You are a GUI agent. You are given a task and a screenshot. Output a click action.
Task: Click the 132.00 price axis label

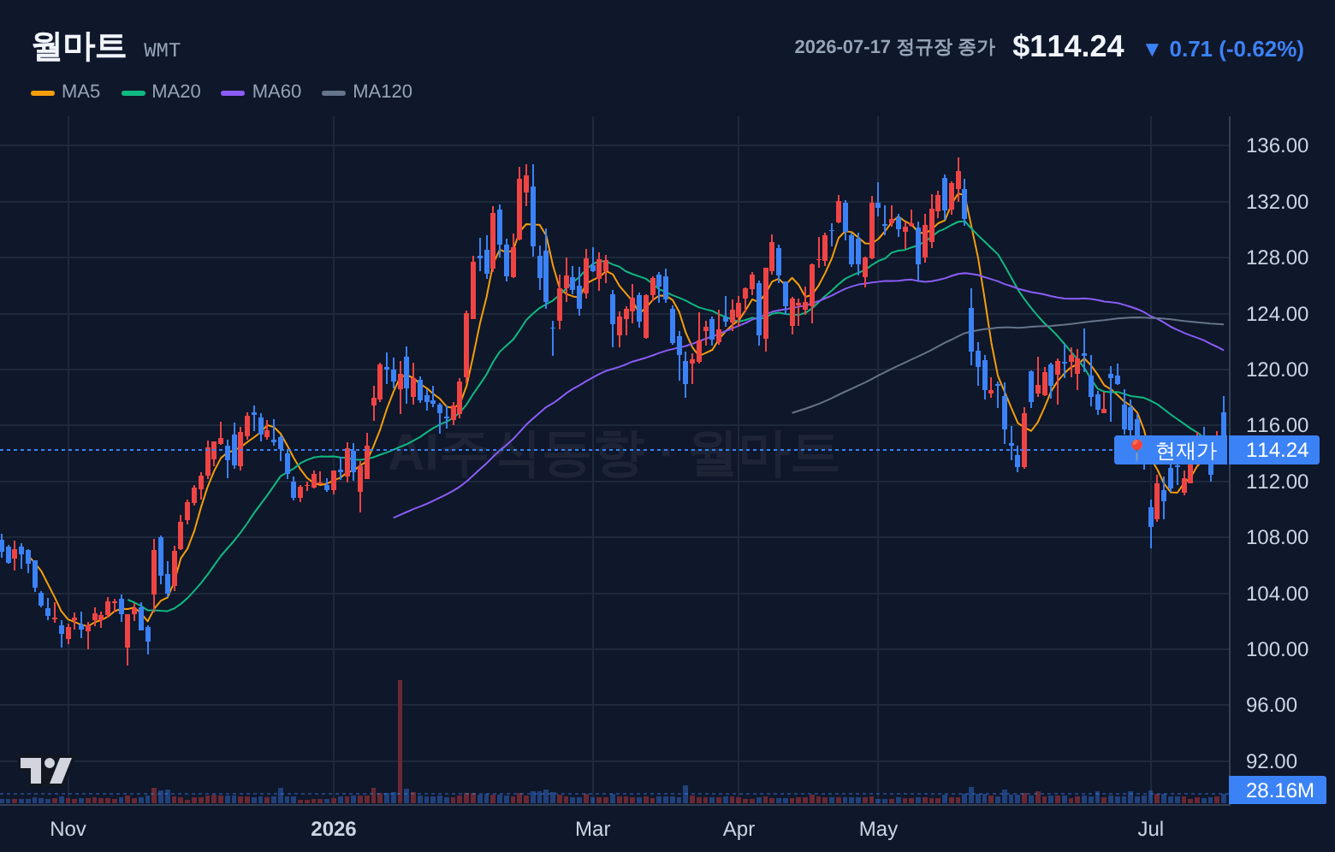tap(1277, 202)
